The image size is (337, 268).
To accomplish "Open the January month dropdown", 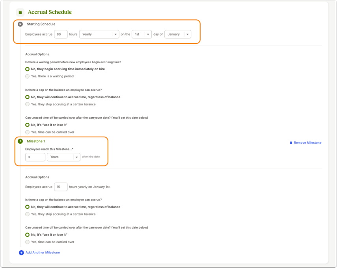I will pos(178,34).
